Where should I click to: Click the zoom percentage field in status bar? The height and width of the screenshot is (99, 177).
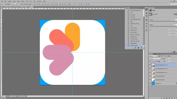pos(2,96)
